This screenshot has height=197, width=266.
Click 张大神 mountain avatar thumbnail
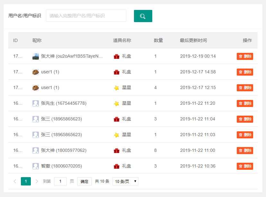coord(36,56)
